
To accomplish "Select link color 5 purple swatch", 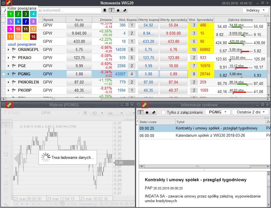I will [x=11, y=22].
